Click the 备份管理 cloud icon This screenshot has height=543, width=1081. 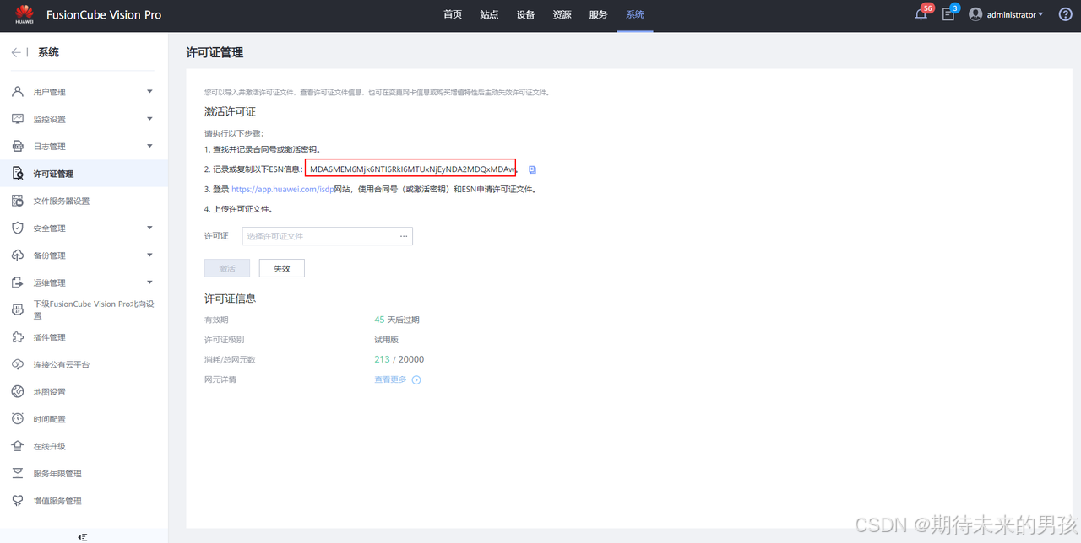click(x=18, y=255)
